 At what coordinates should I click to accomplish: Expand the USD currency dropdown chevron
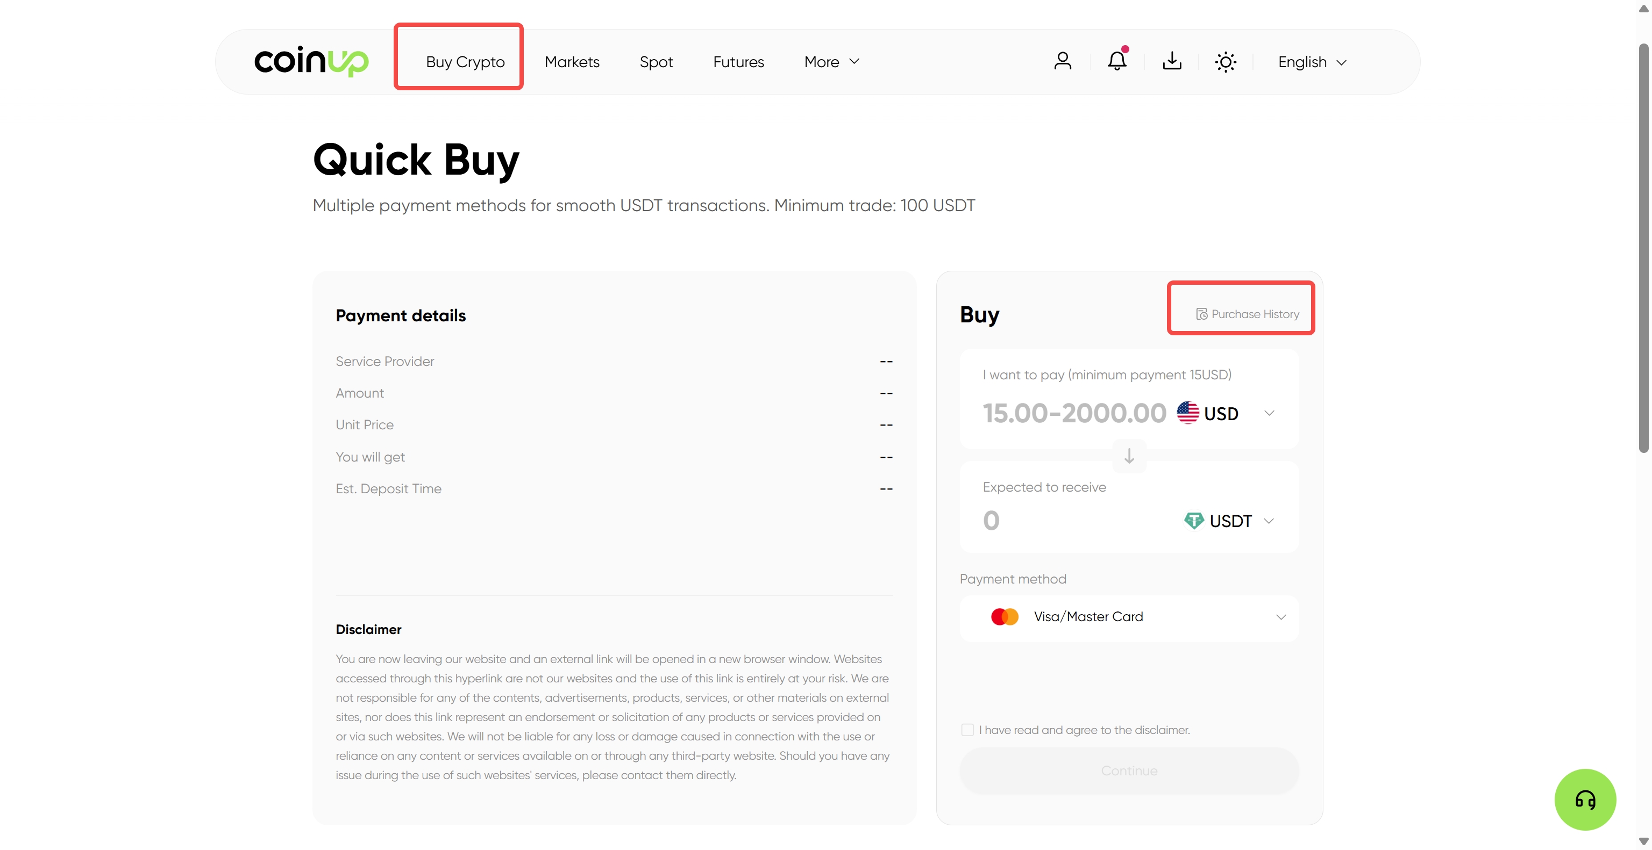[x=1269, y=413]
